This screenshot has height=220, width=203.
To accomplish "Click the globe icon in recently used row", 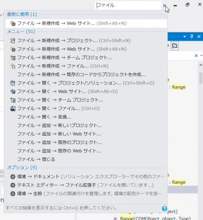I will click(13, 24).
